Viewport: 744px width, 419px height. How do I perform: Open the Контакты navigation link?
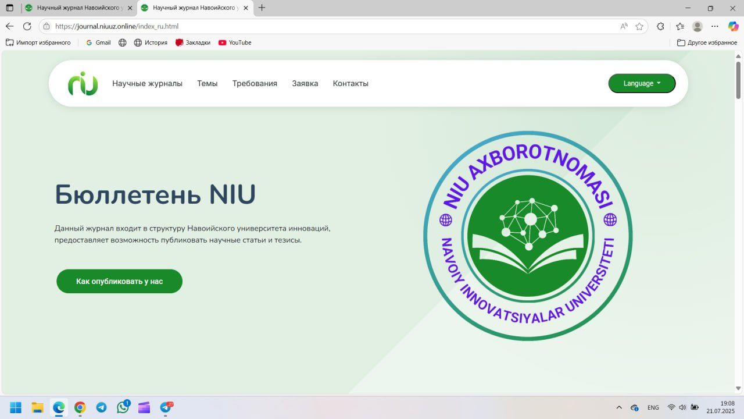pyautogui.click(x=350, y=83)
